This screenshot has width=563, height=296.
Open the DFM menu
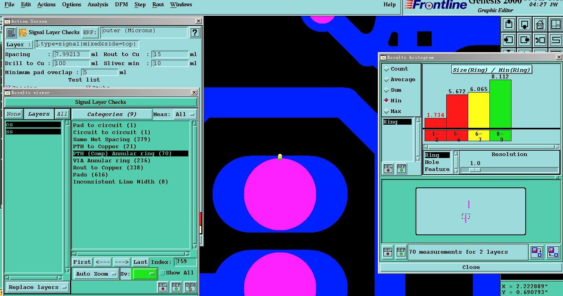coord(121,5)
